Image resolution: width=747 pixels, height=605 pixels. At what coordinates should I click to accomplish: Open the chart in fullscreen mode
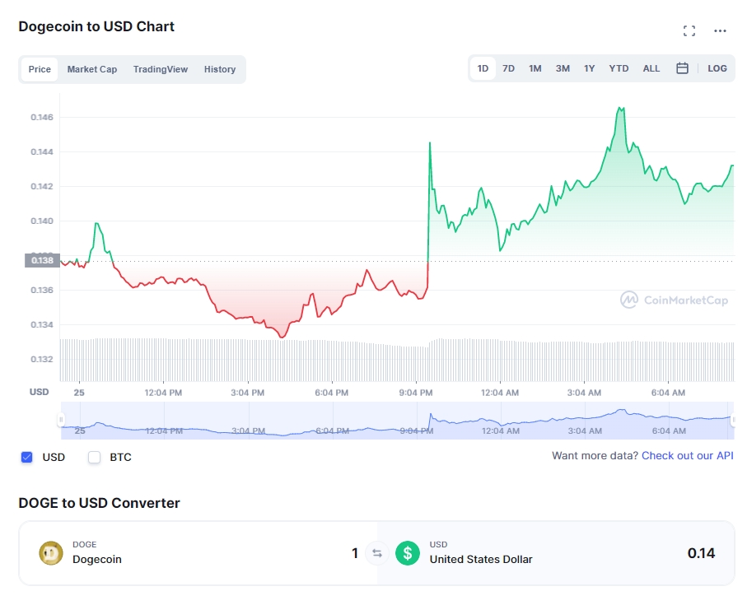pyautogui.click(x=689, y=31)
